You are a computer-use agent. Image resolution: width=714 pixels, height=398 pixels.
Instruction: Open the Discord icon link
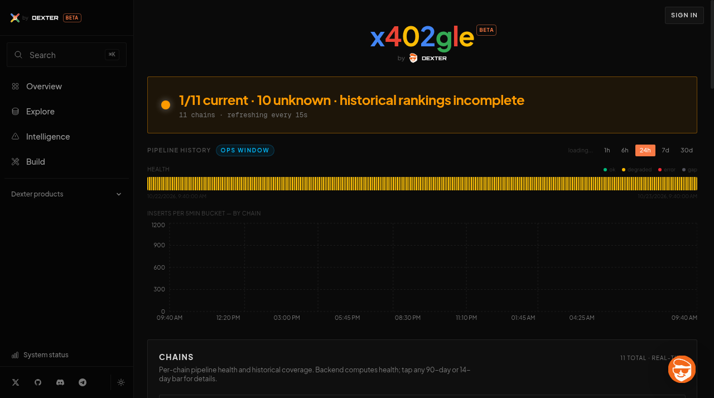[60, 382]
